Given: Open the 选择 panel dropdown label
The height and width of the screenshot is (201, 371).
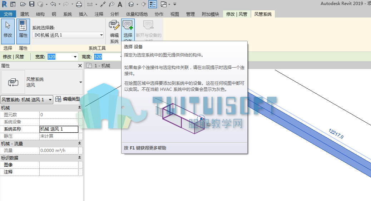Looking at the screenshot, I should [8, 48].
